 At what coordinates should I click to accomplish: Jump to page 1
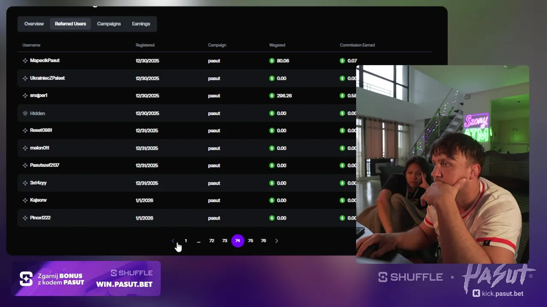[x=185, y=241]
